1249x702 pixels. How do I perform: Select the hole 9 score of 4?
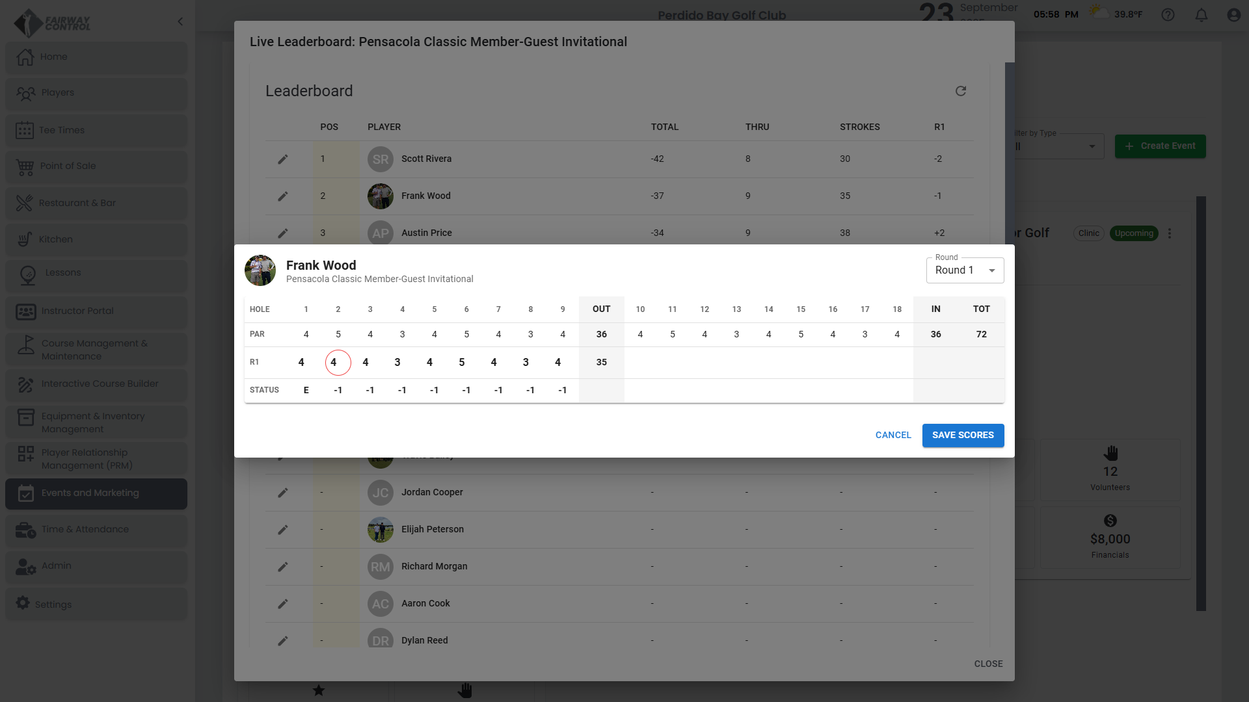558,363
